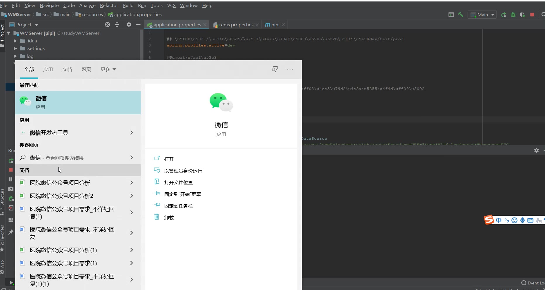The width and height of the screenshot is (545, 290).
Task: Click 打开 to open WeChat
Action: click(x=169, y=159)
